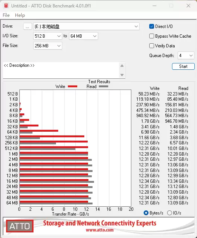This screenshot has height=238, width=197.
Task: Click into the Description text box
Action: pyautogui.click(x=61, y=70)
